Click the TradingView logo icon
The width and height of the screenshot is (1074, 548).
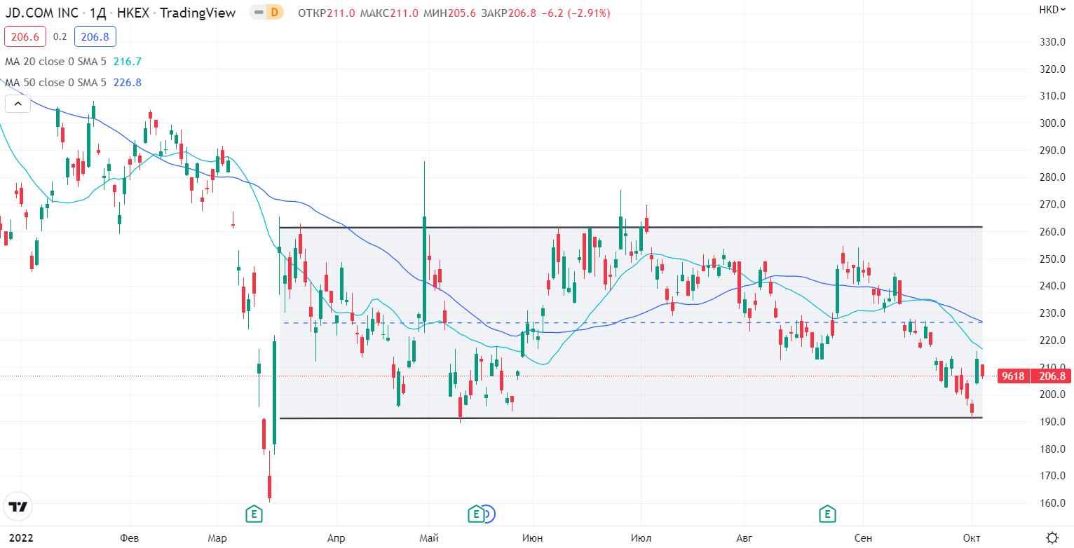coord(18,507)
